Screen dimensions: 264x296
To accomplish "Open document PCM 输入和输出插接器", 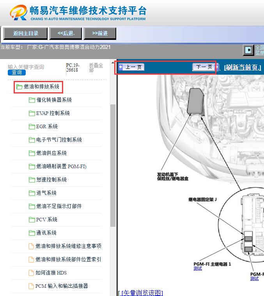I will click(62, 286).
